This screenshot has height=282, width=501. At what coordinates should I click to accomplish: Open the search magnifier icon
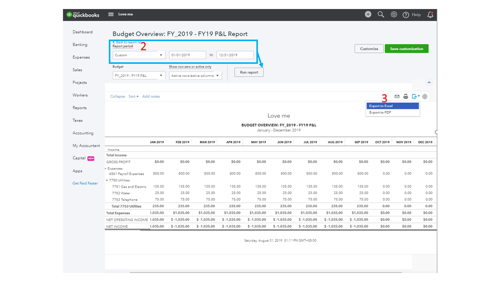pos(381,15)
